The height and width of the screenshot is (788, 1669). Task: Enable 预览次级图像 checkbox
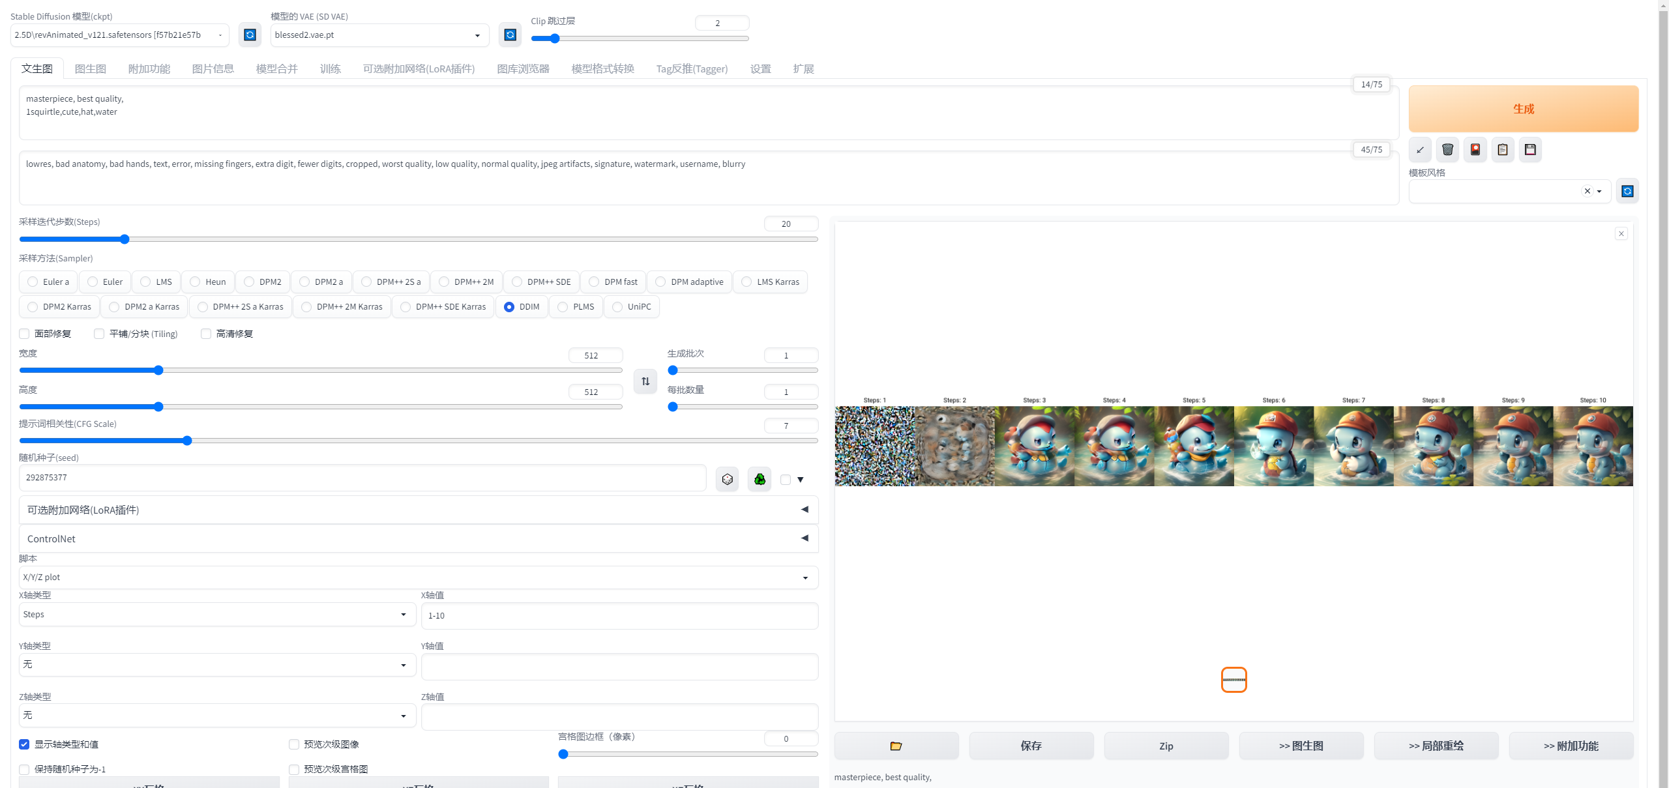point(294,744)
